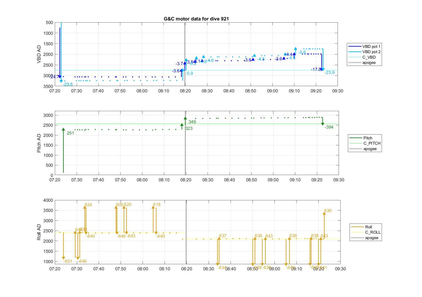Click the '-3.7' VBD data label
This screenshot has width=422, height=297.
(x=180, y=64)
